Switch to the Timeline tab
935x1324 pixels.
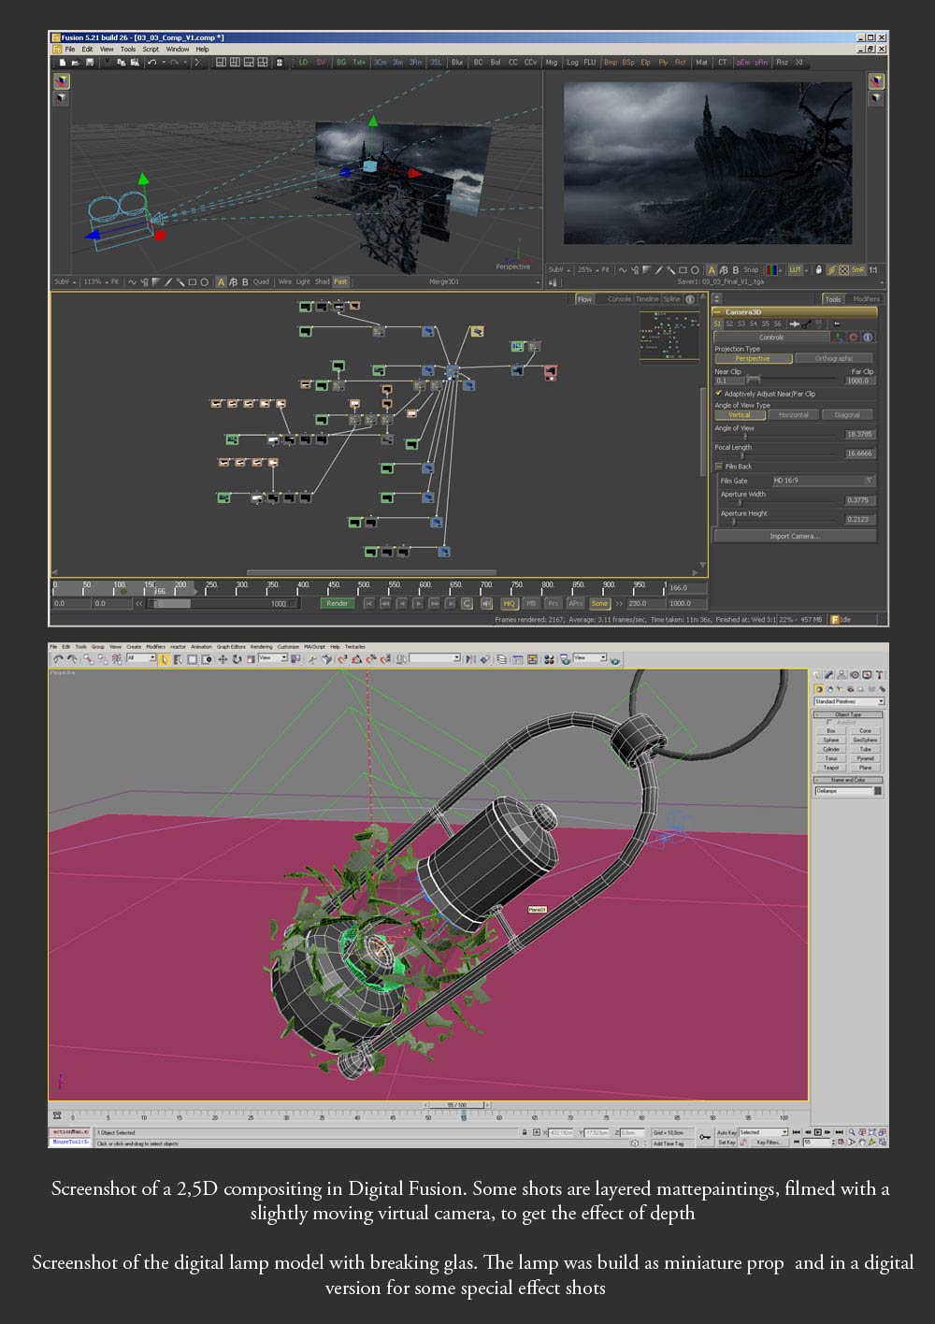click(x=647, y=299)
